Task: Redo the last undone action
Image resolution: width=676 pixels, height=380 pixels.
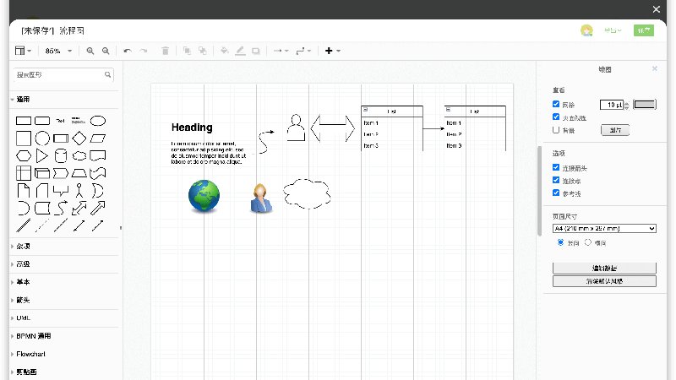Action: click(144, 51)
